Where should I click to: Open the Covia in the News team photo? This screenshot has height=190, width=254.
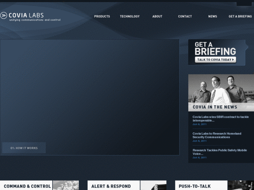(x=221, y=89)
